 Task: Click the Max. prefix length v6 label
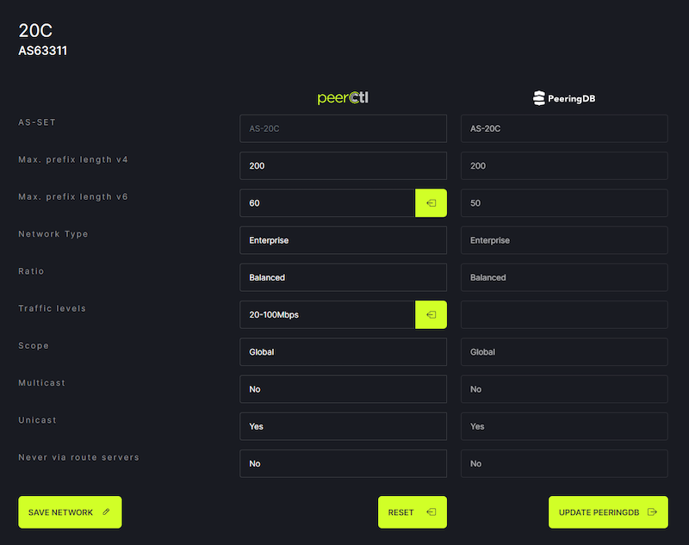73,197
